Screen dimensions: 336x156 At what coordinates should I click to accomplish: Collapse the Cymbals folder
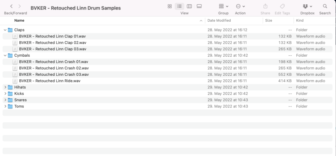pos(5,55)
